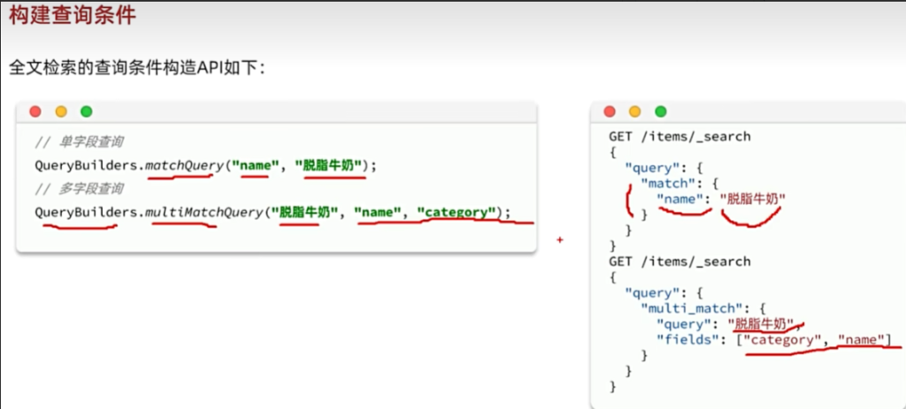Viewport: 906px width, 409px height.
Task: Click green dot on left code window
Action: (86, 112)
